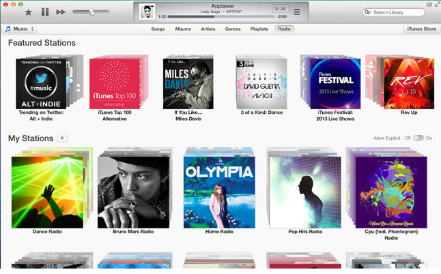Add a new station with the plus button
The height and width of the screenshot is (274, 441).
coord(62,138)
